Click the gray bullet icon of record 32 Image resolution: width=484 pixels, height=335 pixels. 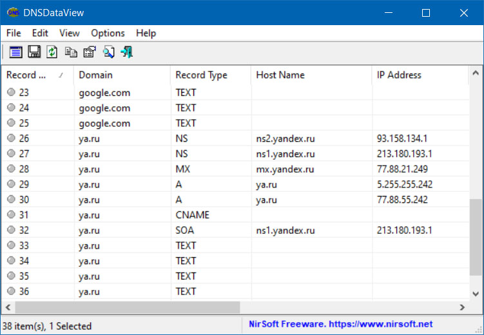[11, 229]
